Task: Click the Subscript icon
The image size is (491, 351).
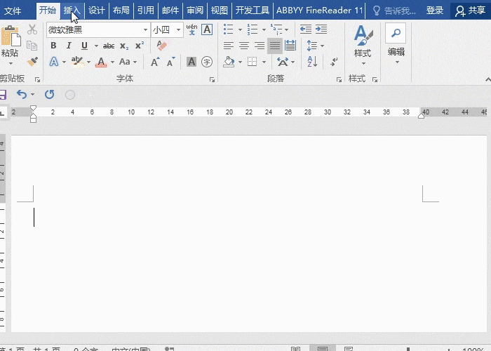Action: click(124, 46)
